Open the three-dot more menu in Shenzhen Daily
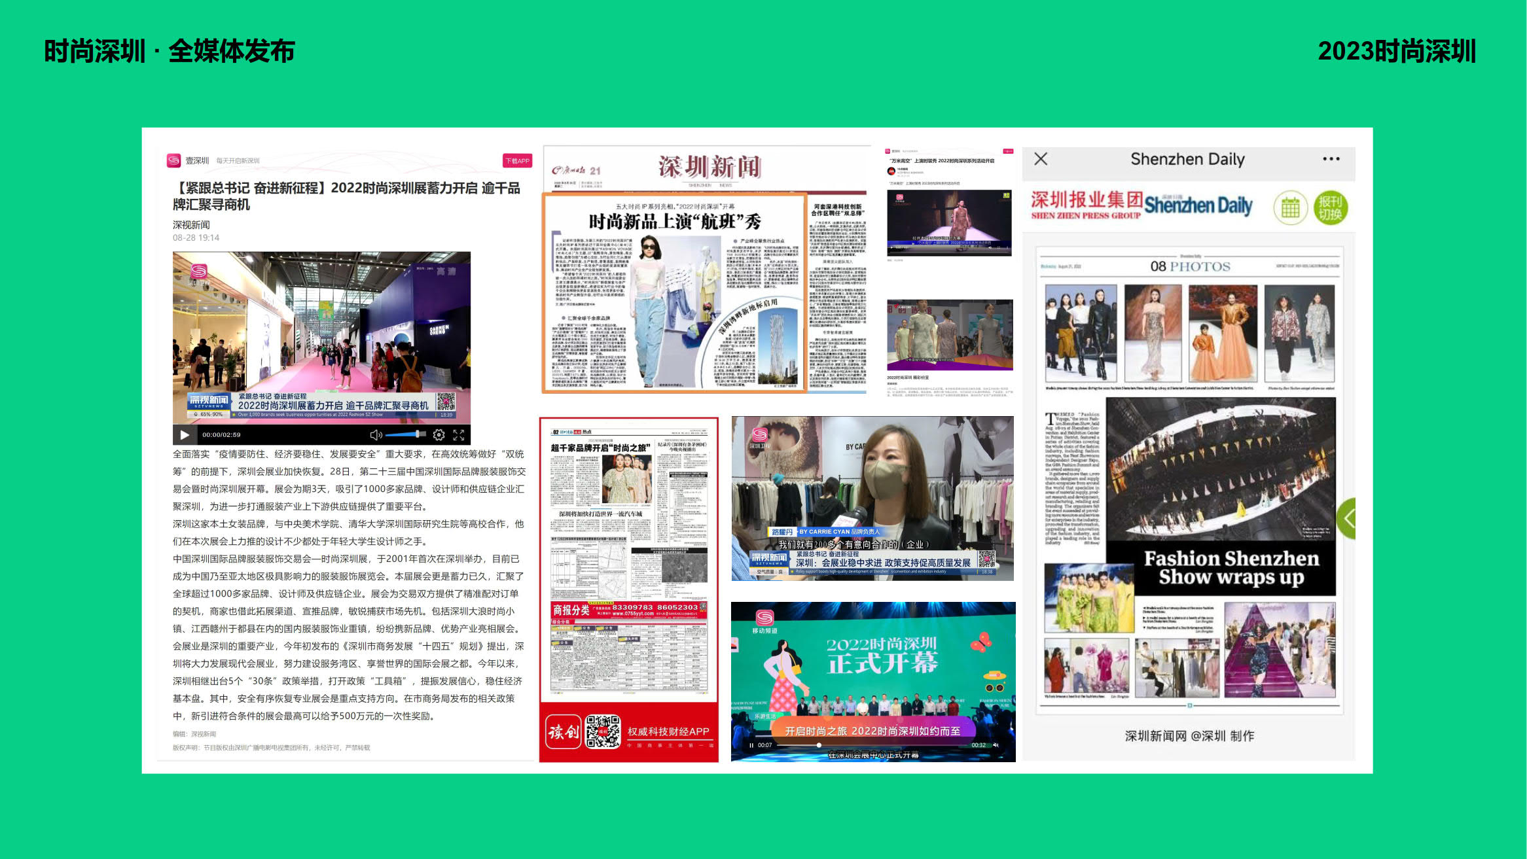 [1331, 158]
